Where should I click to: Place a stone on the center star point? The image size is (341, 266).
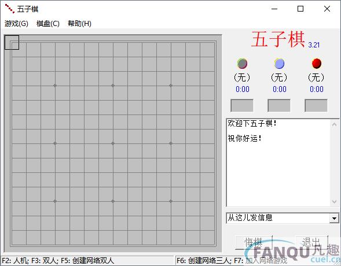pyautogui.click(x=113, y=143)
